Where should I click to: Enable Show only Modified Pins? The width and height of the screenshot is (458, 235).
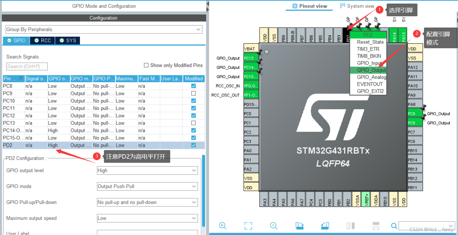click(x=146, y=65)
